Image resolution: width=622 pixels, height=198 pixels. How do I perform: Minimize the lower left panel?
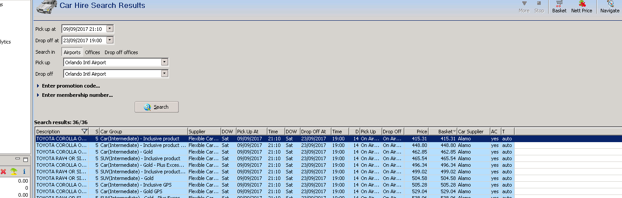(18, 159)
